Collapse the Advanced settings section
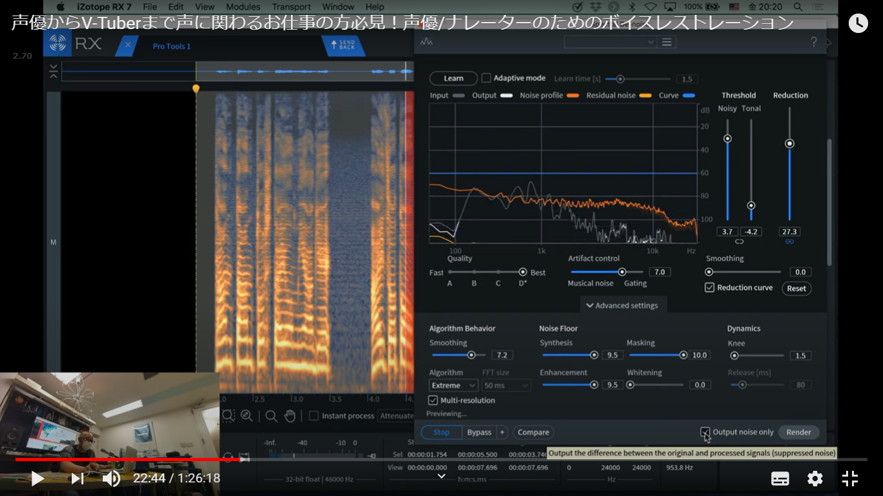This screenshot has width=883, height=496. tap(622, 305)
